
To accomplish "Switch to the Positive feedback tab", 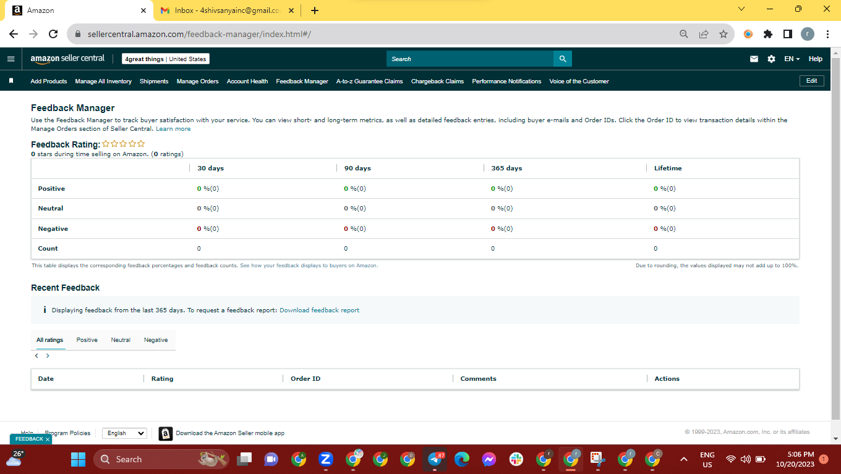I will pyautogui.click(x=87, y=340).
